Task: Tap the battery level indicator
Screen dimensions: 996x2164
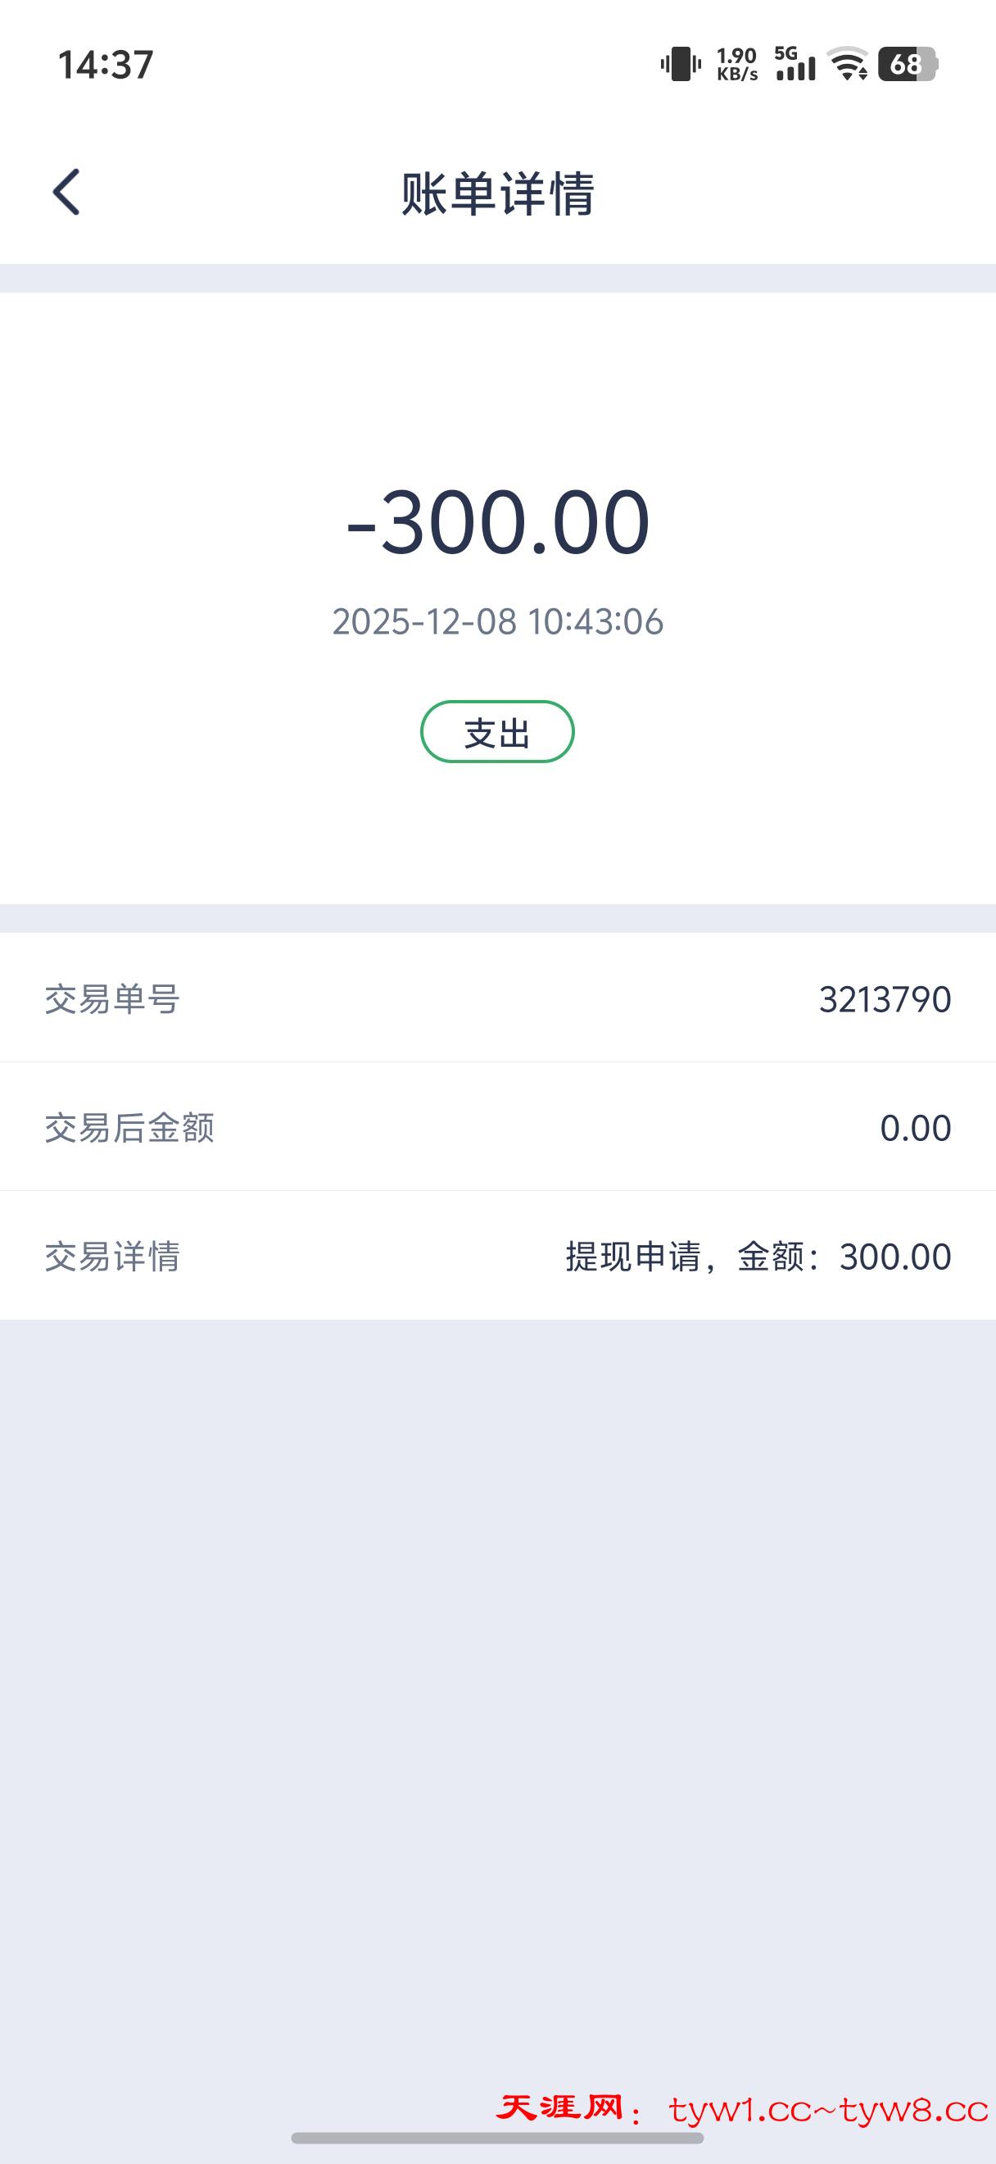Action: pos(907,64)
